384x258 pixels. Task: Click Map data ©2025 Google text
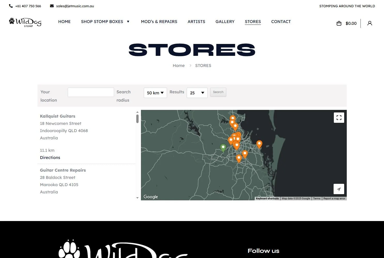(296, 199)
